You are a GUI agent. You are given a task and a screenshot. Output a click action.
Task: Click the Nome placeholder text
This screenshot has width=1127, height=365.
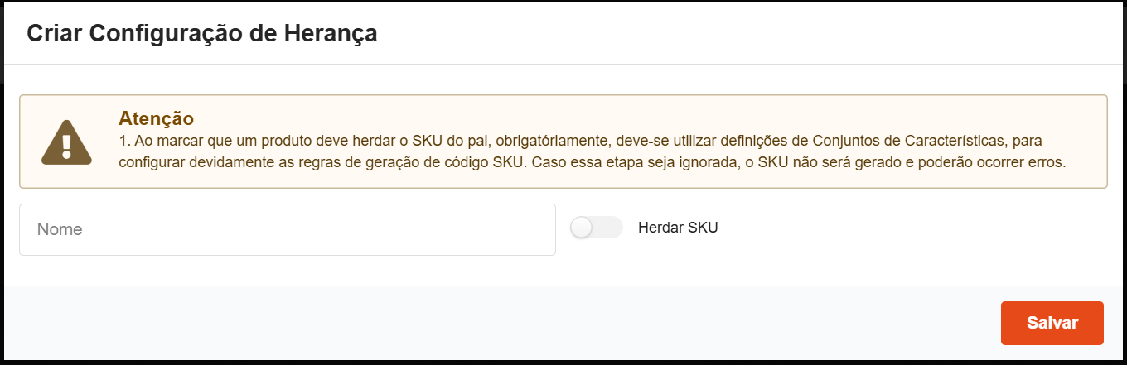tap(60, 229)
